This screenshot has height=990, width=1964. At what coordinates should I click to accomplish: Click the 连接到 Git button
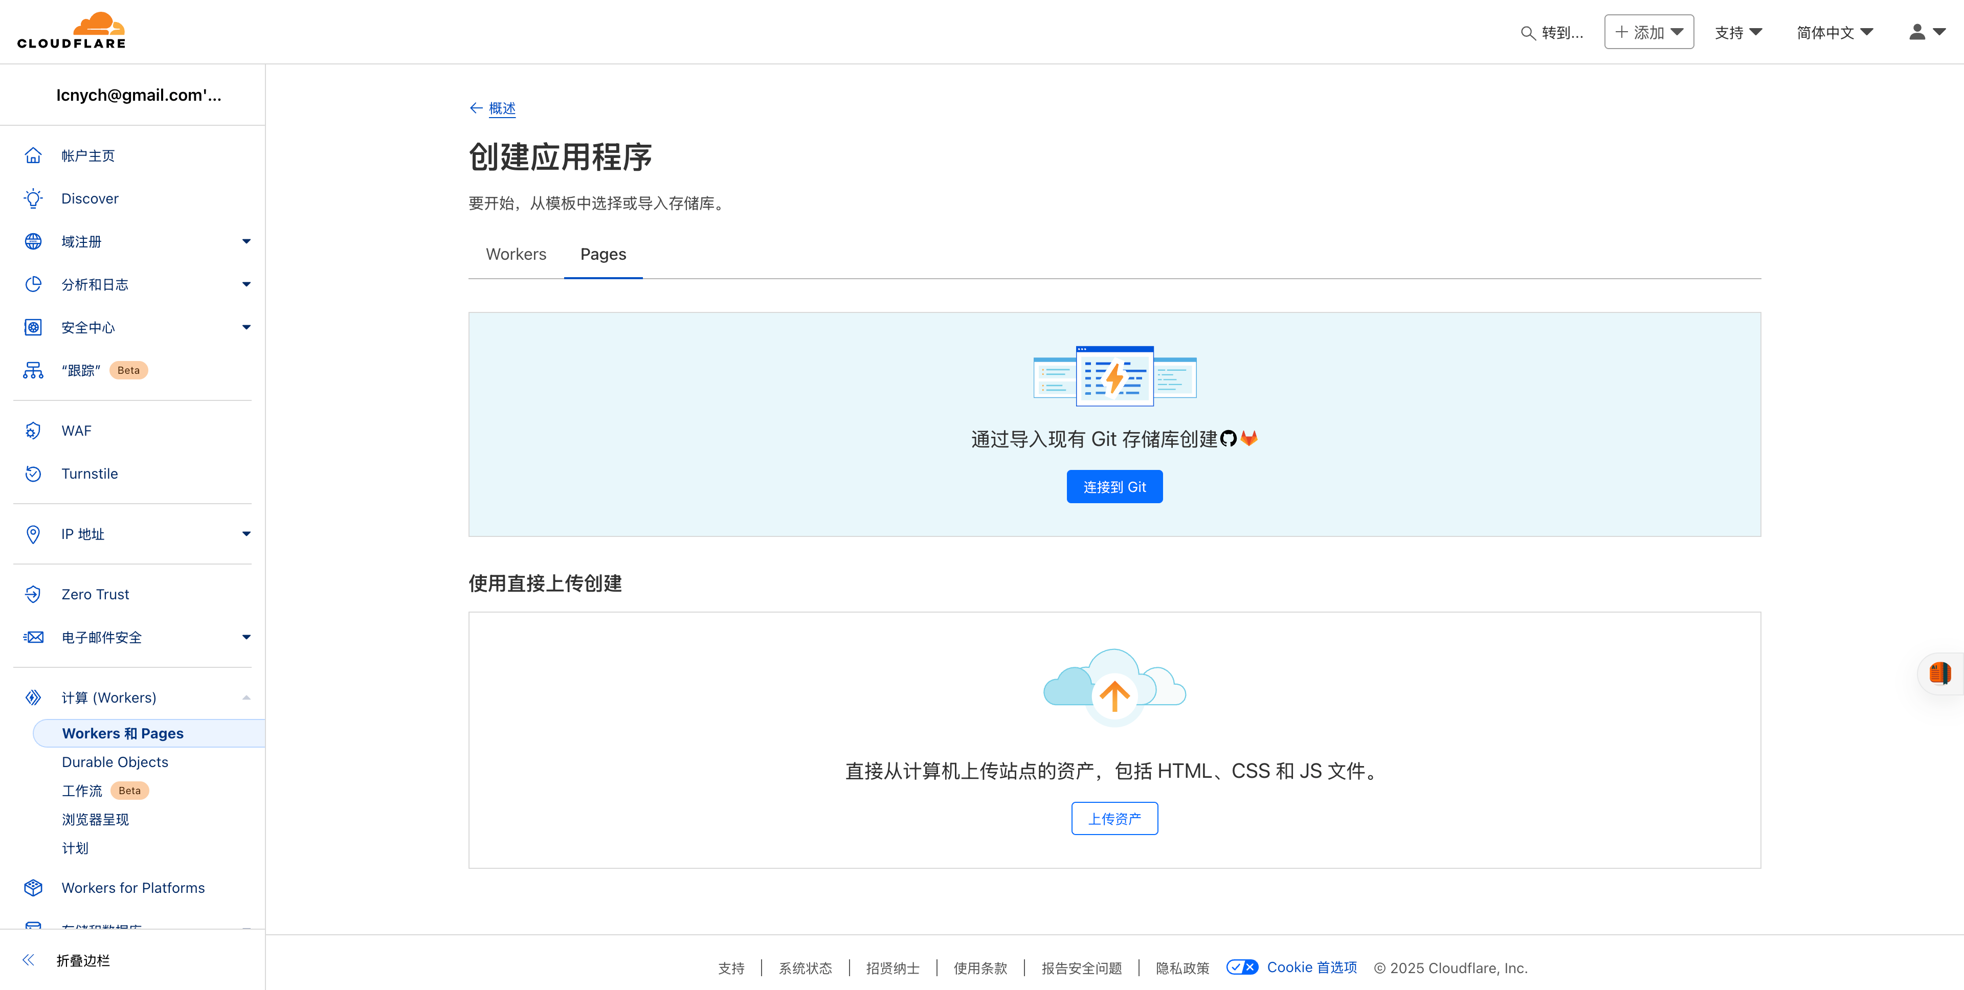tap(1114, 487)
